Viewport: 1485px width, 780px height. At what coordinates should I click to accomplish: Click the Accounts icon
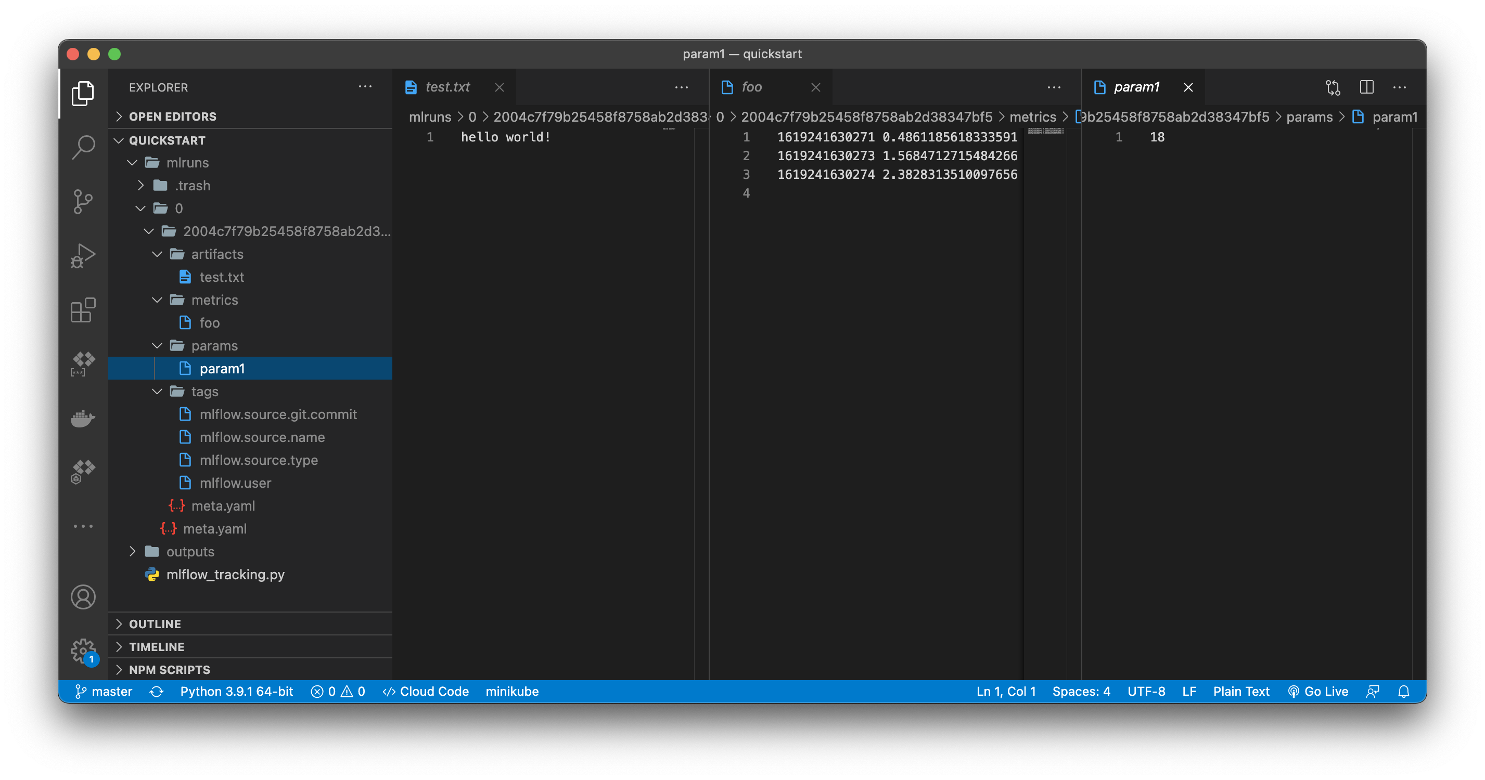pyautogui.click(x=83, y=597)
